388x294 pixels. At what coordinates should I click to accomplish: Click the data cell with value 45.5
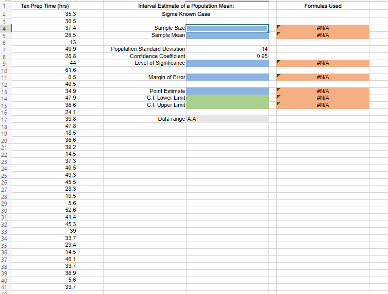coord(44,182)
